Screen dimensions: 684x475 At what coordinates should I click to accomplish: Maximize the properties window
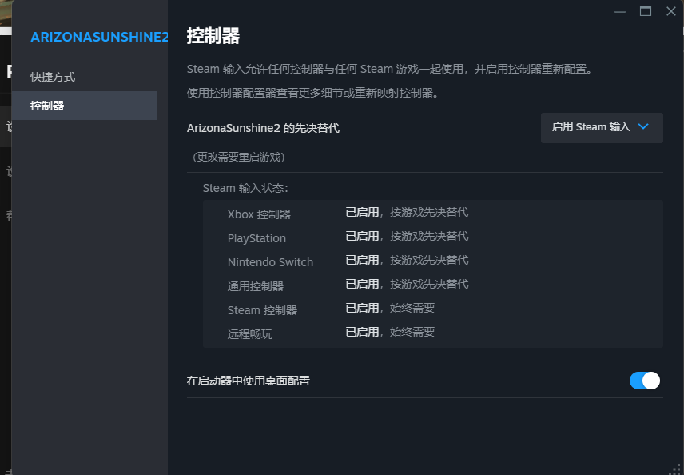pos(646,11)
